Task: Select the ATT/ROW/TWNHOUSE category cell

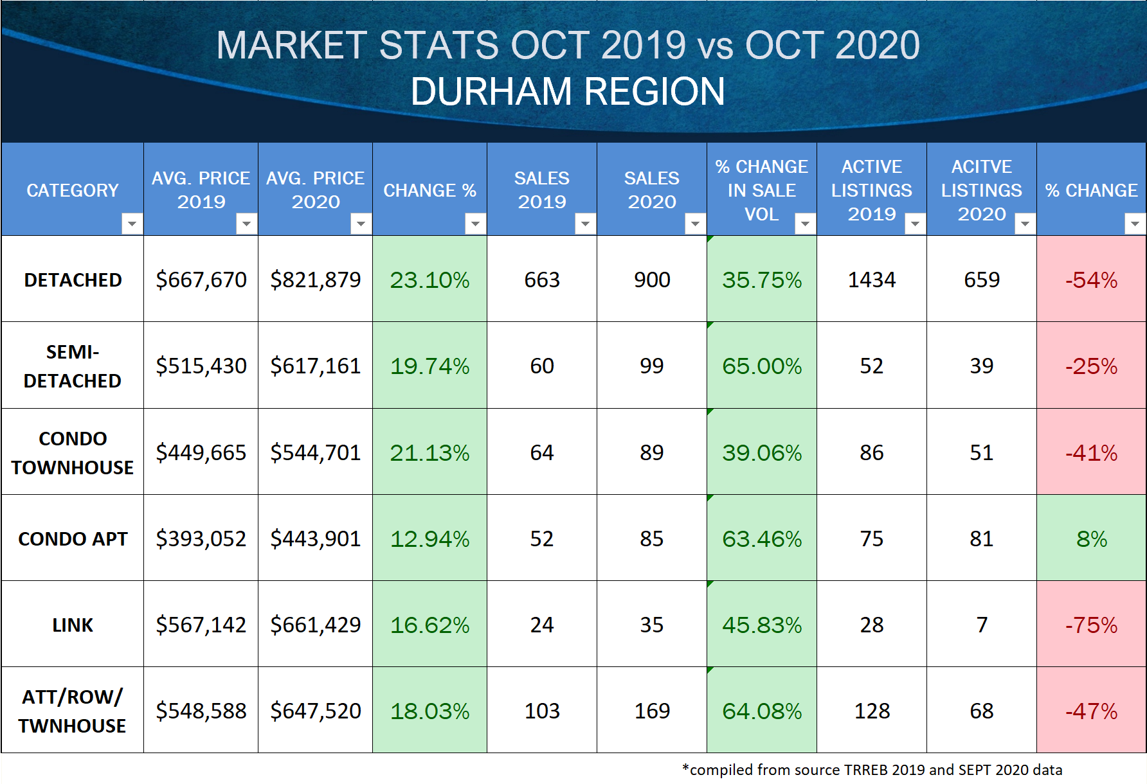Action: [x=73, y=711]
